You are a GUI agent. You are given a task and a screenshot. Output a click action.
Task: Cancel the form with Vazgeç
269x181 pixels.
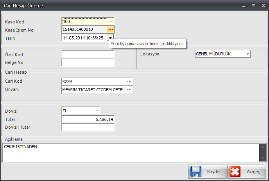click(x=247, y=172)
